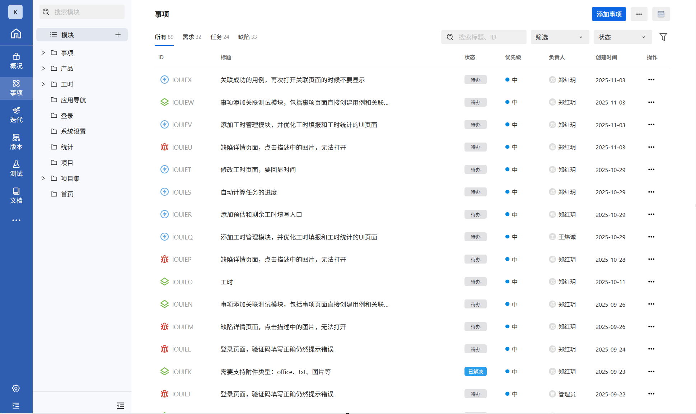Click the 添加事项 button
This screenshot has width=696, height=414.
point(609,14)
